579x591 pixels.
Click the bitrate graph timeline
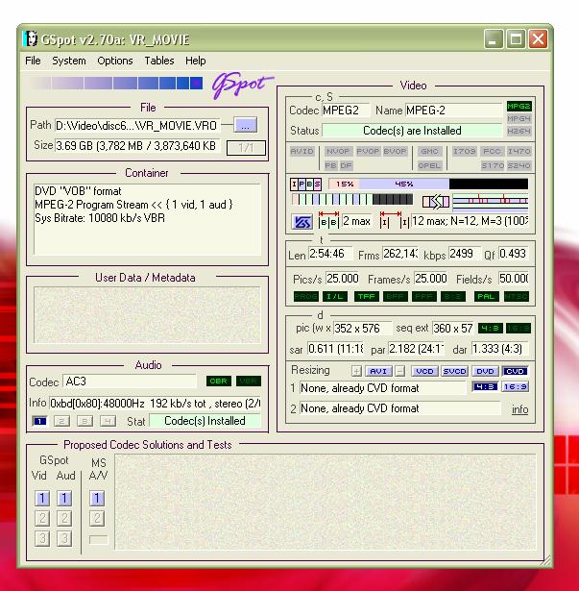click(x=490, y=201)
